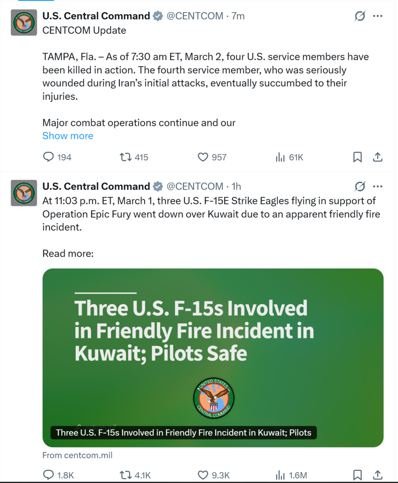Like the F-15E friendly fire post
Image resolution: width=398 pixels, height=483 pixels.
point(203,475)
